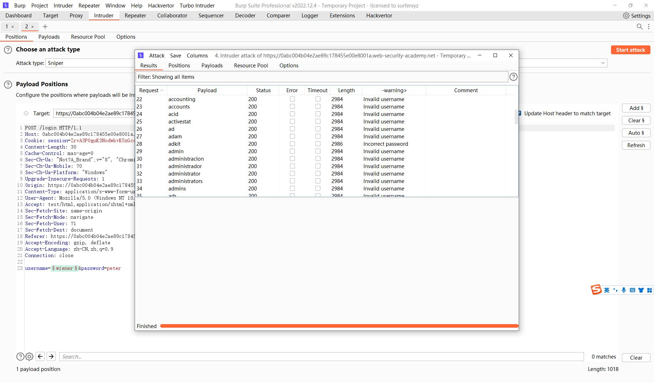Open search settings gear at bottom
This screenshot has height=383, width=654.
tap(29, 357)
